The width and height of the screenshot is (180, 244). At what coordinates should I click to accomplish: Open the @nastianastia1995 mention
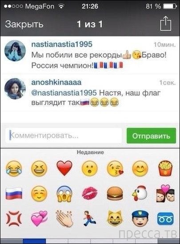tap(64, 93)
